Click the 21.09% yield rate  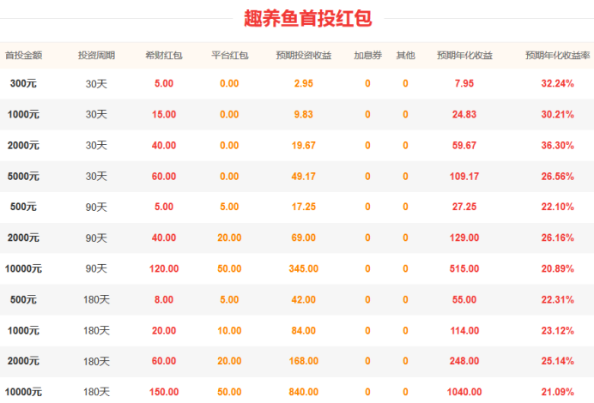(x=558, y=392)
